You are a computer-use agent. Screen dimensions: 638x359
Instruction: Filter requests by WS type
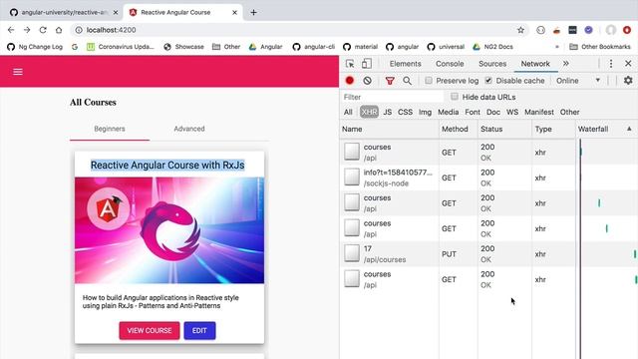pos(512,112)
